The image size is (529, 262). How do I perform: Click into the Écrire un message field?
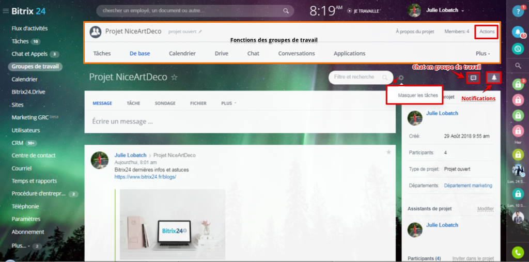240,121
